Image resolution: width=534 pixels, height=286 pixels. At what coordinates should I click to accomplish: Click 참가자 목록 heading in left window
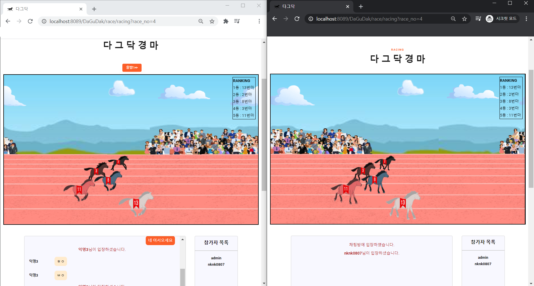(216, 243)
